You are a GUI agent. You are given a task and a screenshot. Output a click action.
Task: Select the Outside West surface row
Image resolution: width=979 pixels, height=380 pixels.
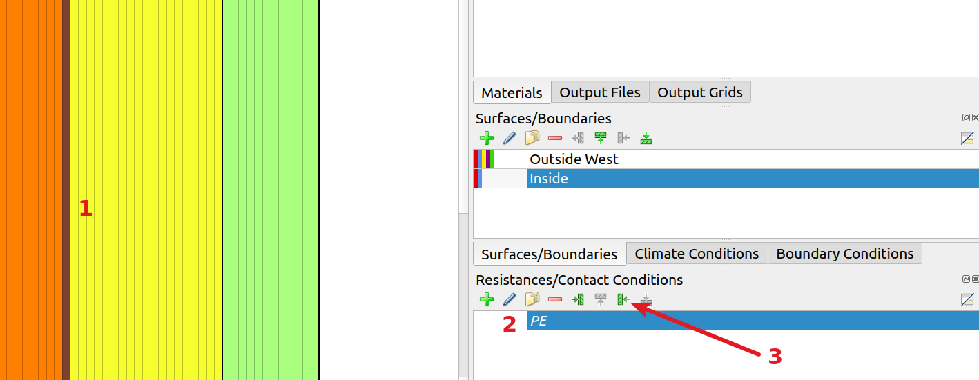[x=726, y=159]
